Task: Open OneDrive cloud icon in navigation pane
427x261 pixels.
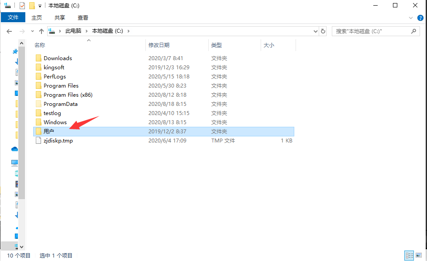Action: click(14, 149)
